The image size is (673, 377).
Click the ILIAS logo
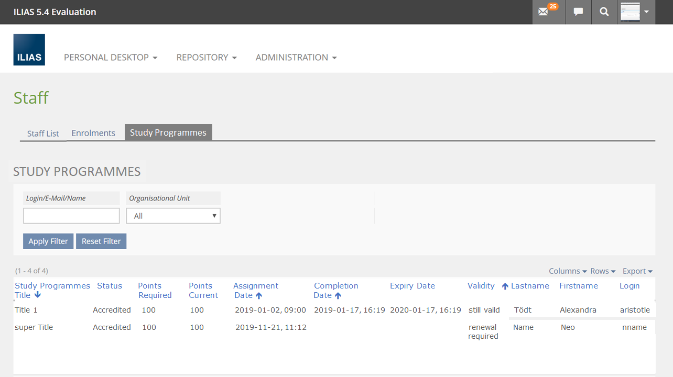click(x=29, y=50)
